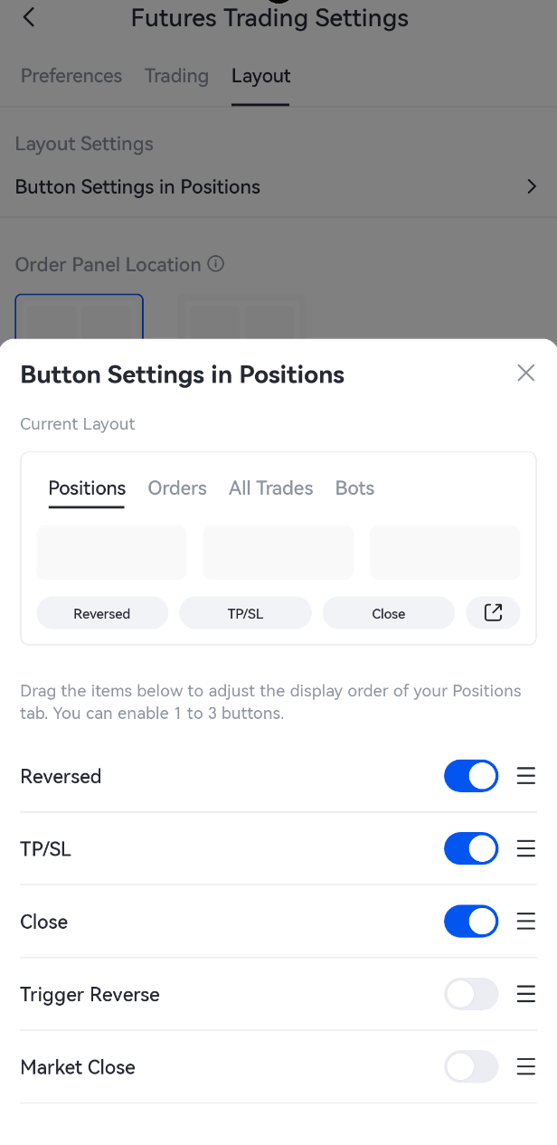
Task: Enable the Trigger Reverse toggle
Action: [x=470, y=994]
